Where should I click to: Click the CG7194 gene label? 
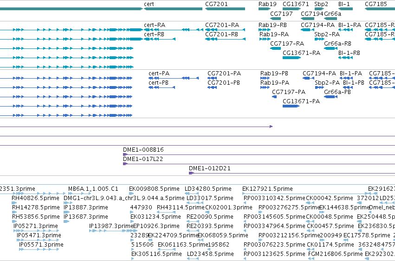point(312,13)
